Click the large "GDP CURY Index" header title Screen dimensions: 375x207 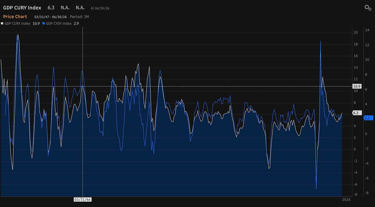[x=22, y=8]
